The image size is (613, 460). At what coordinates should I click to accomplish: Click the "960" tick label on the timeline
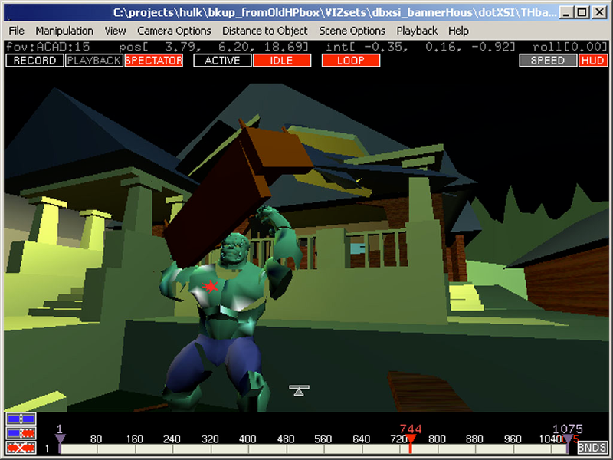pos(513,439)
